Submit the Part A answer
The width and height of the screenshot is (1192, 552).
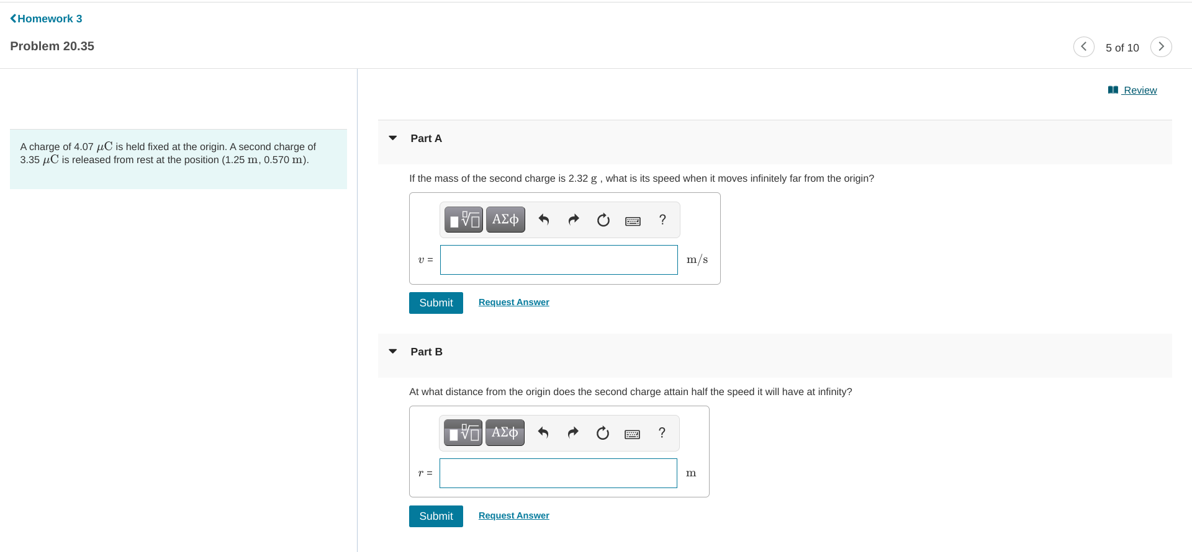[x=435, y=303]
